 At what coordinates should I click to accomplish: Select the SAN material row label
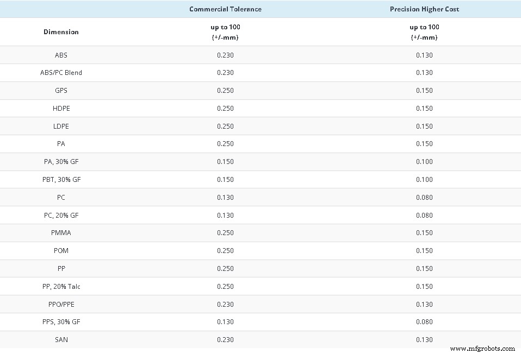pos(61,340)
